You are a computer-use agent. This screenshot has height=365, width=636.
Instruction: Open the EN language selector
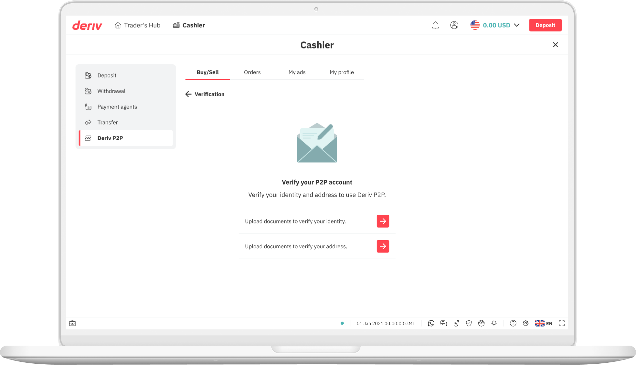click(544, 323)
